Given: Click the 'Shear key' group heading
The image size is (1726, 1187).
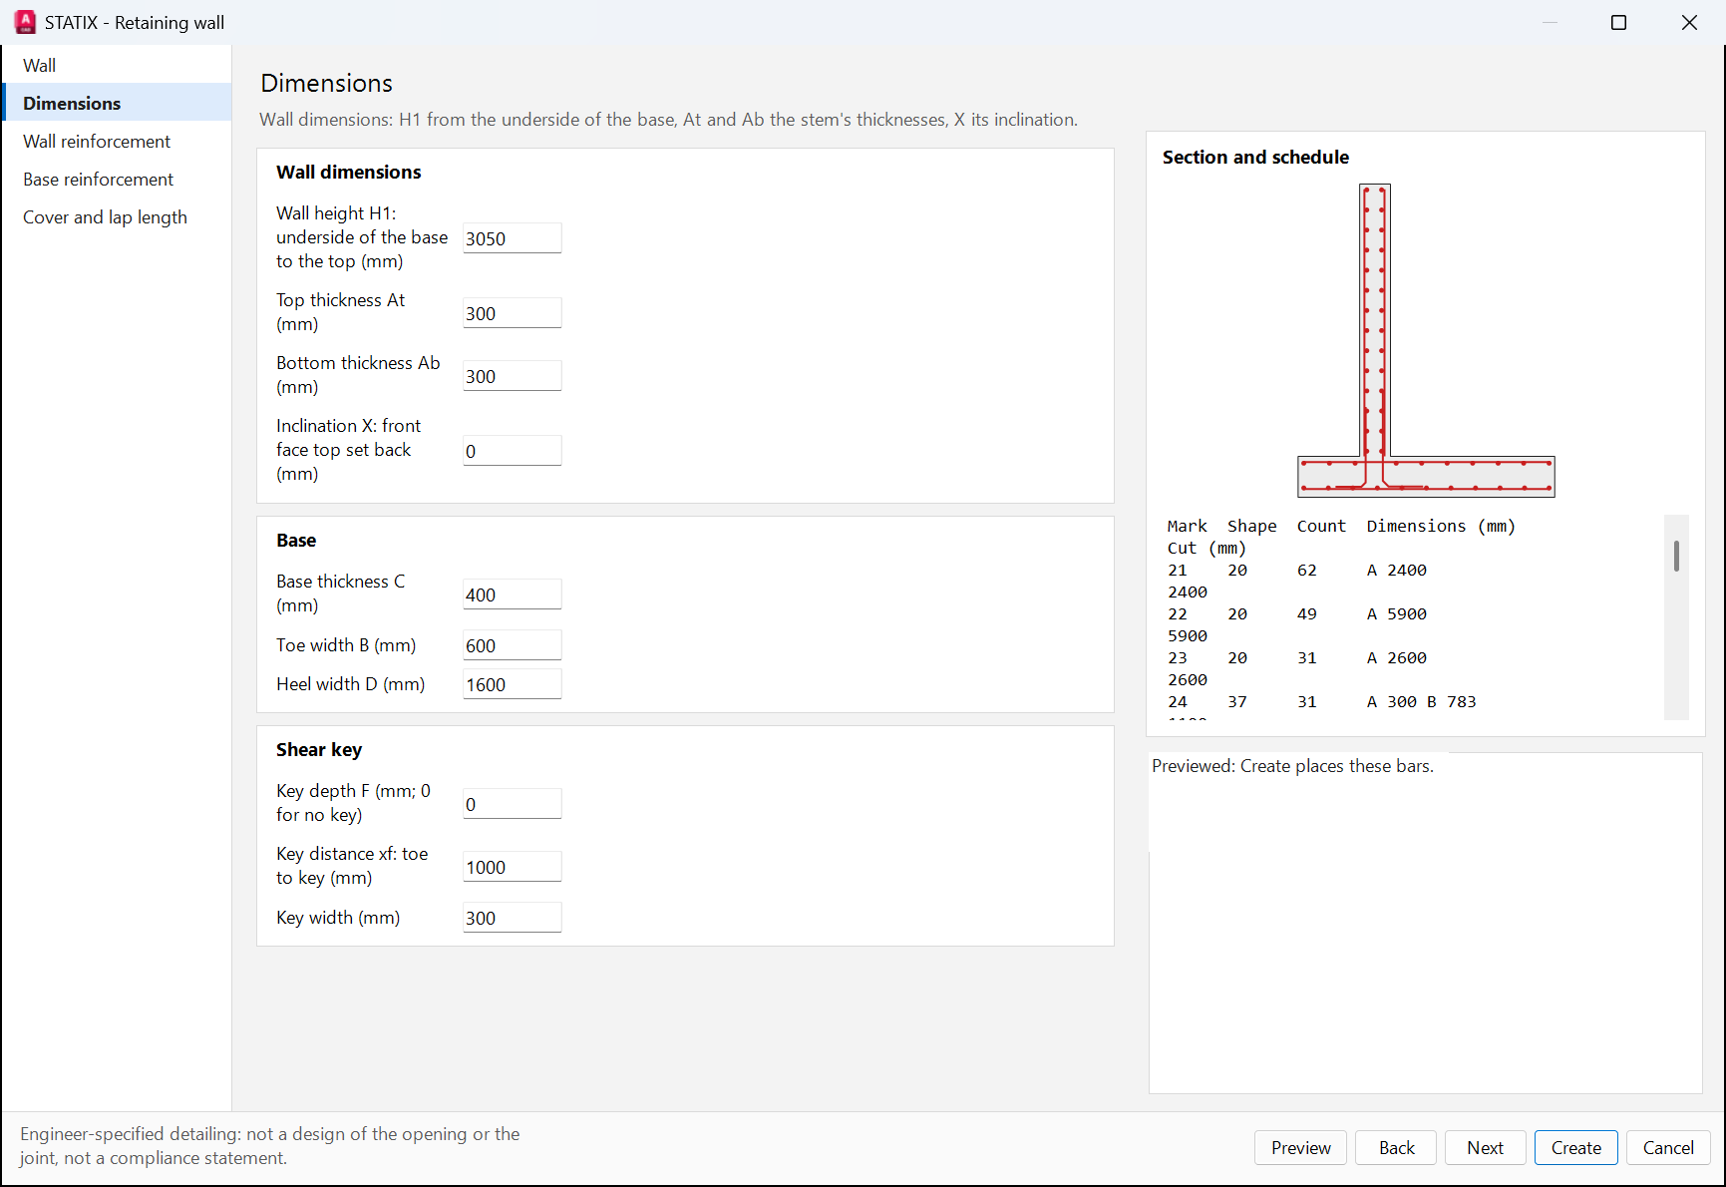Looking at the screenshot, I should pyautogui.click(x=319, y=750).
